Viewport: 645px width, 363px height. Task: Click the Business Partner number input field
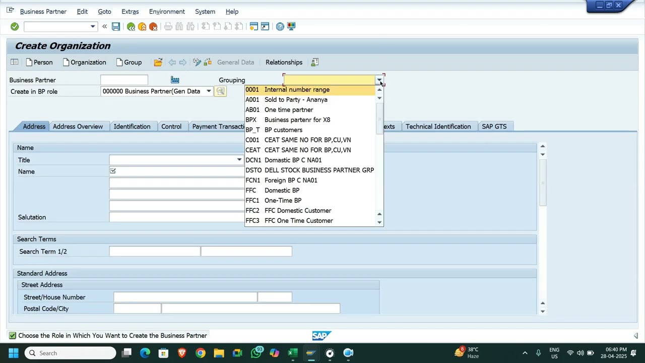pyautogui.click(x=124, y=80)
